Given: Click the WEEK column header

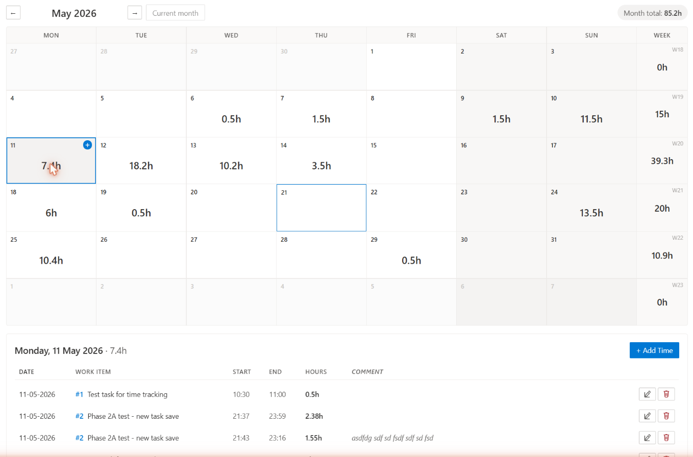Looking at the screenshot, I should pyautogui.click(x=662, y=35).
